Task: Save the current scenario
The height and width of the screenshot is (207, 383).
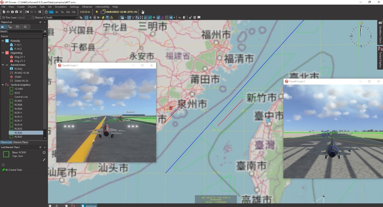Action: 12,12
